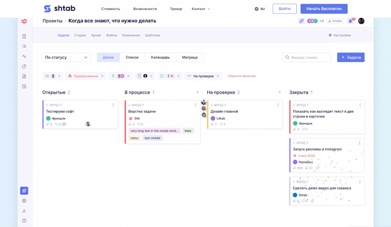The width and height of the screenshot is (391, 227).
Task: Open Трекер page in header
Action: pyautogui.click(x=176, y=9)
